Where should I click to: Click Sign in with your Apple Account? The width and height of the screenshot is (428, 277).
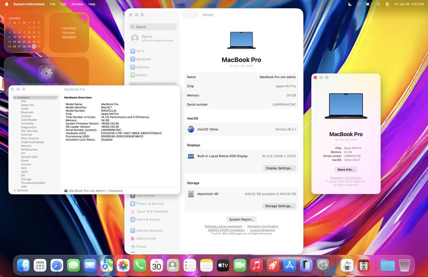pyautogui.click(x=153, y=38)
